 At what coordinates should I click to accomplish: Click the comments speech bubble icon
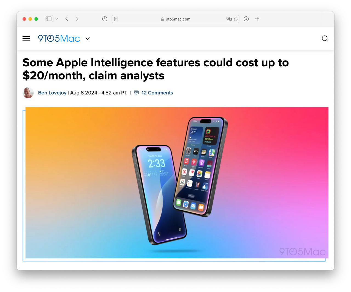(x=137, y=93)
